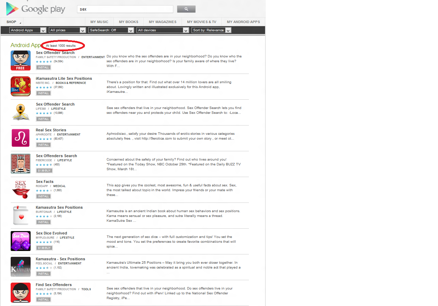Open the Sort by: Relevance dropdown
This screenshot has height=306, width=438.
point(211,30)
